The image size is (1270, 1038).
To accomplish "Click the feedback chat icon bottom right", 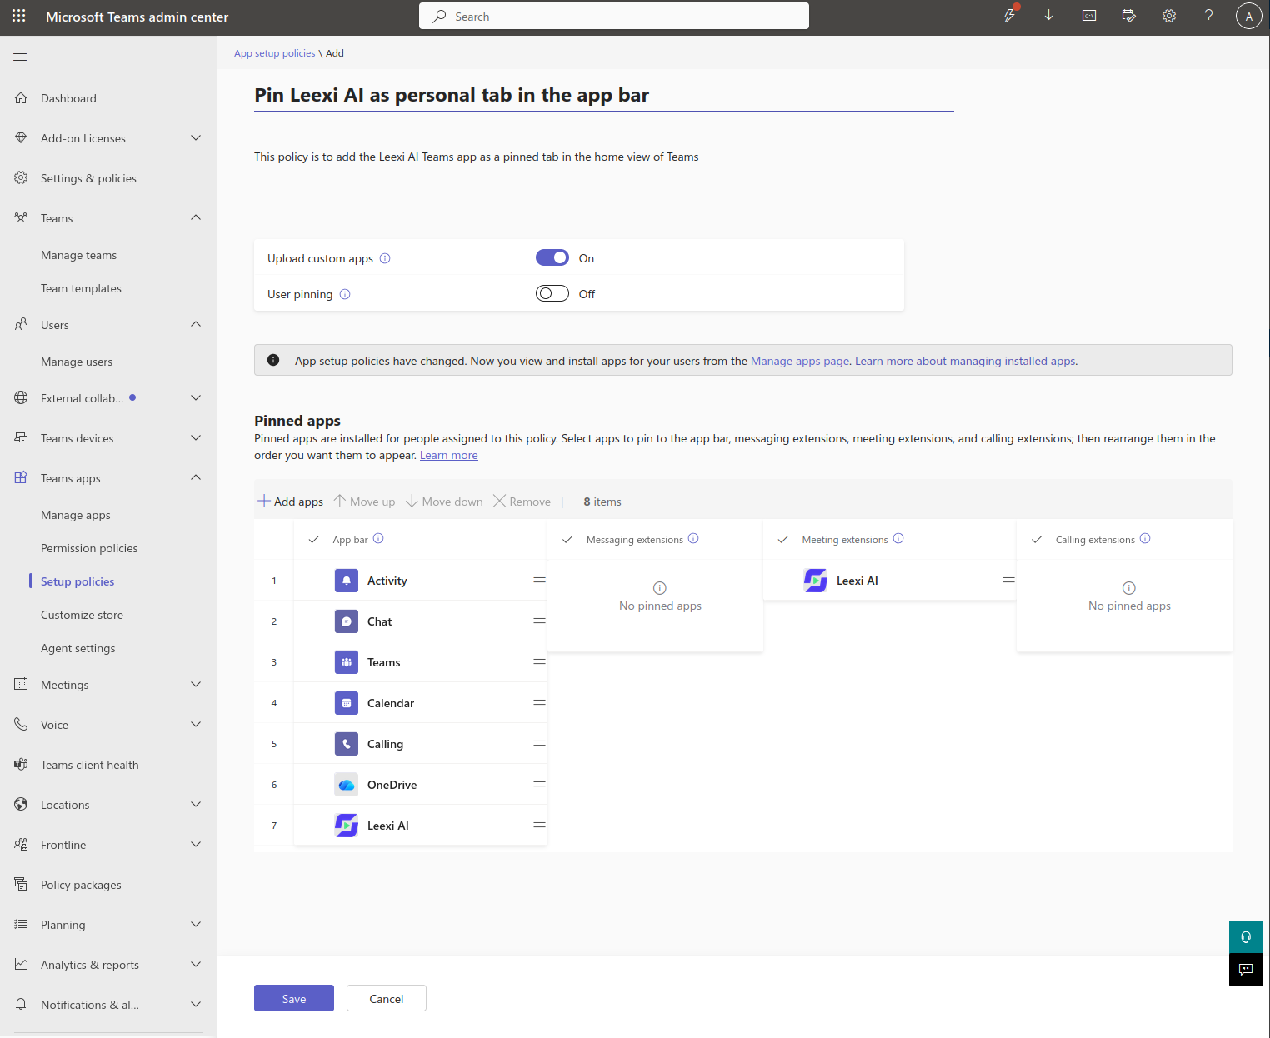I will click(x=1246, y=970).
